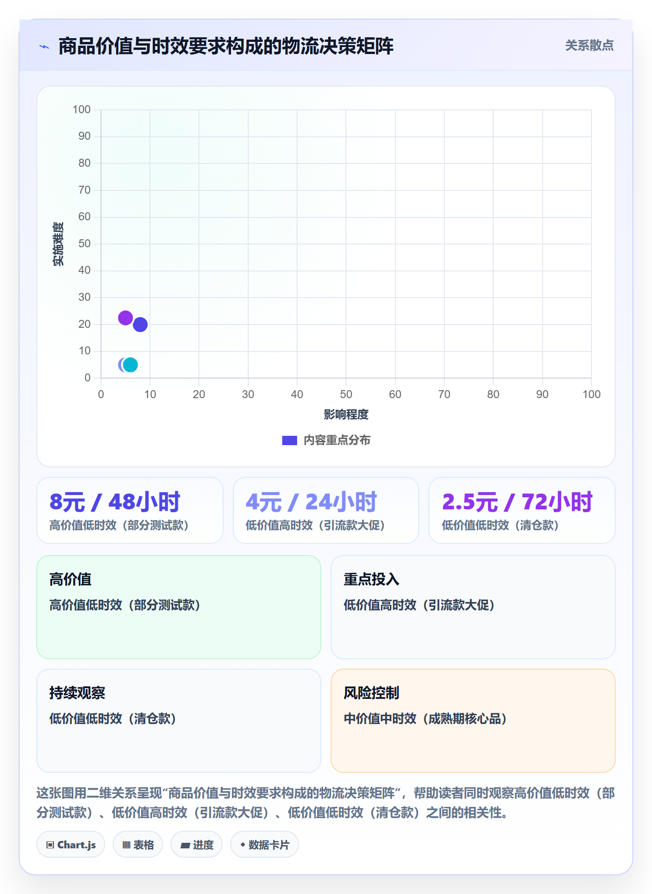Click the description paragraph starting 这张图用二维关系

point(326,803)
